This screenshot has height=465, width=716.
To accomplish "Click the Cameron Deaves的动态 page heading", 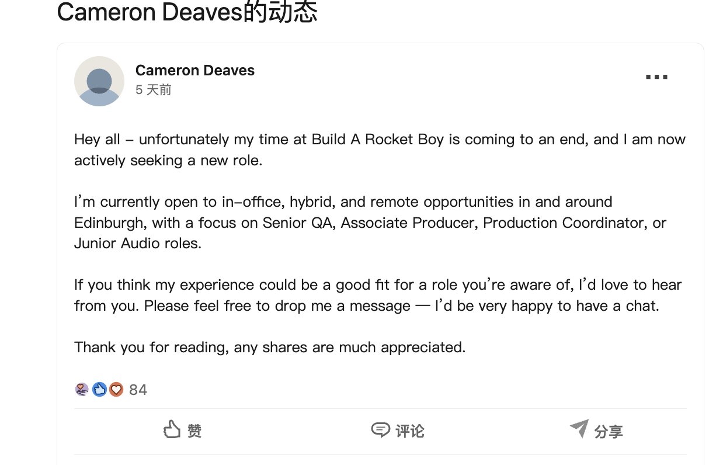I will [x=187, y=12].
